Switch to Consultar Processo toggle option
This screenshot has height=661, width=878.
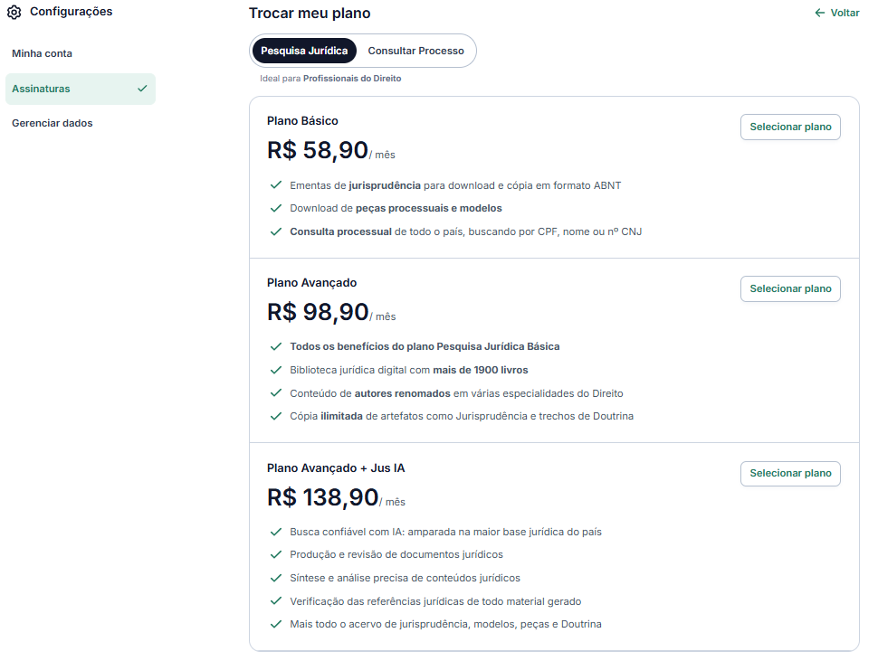[415, 51]
